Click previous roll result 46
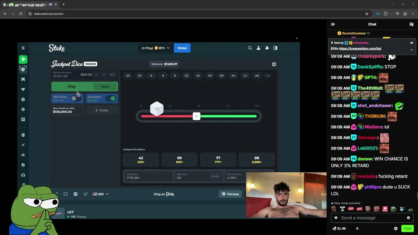Viewport: 418px width, 235px height. tap(257, 75)
